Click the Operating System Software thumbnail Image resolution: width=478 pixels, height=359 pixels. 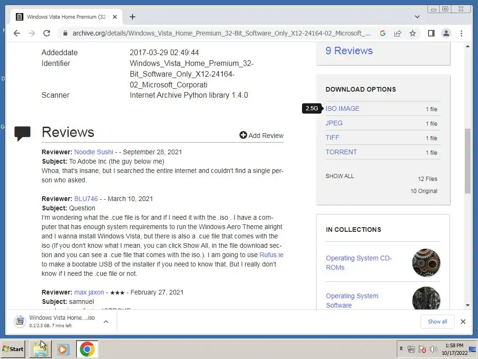click(426, 298)
